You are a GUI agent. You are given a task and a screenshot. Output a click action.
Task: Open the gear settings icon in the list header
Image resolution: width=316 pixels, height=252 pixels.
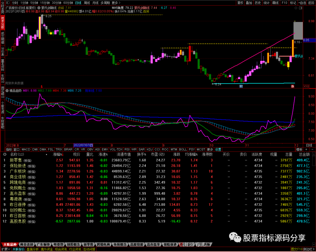click(5, 155)
